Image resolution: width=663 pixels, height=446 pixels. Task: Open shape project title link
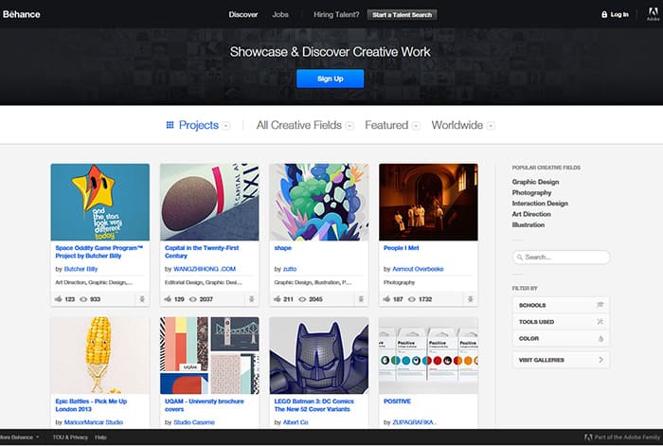point(283,248)
